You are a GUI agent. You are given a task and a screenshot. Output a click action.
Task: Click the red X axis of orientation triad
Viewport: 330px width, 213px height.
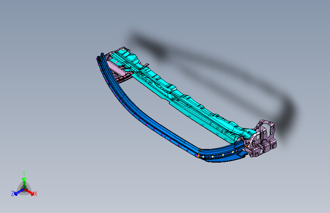coord(30,192)
